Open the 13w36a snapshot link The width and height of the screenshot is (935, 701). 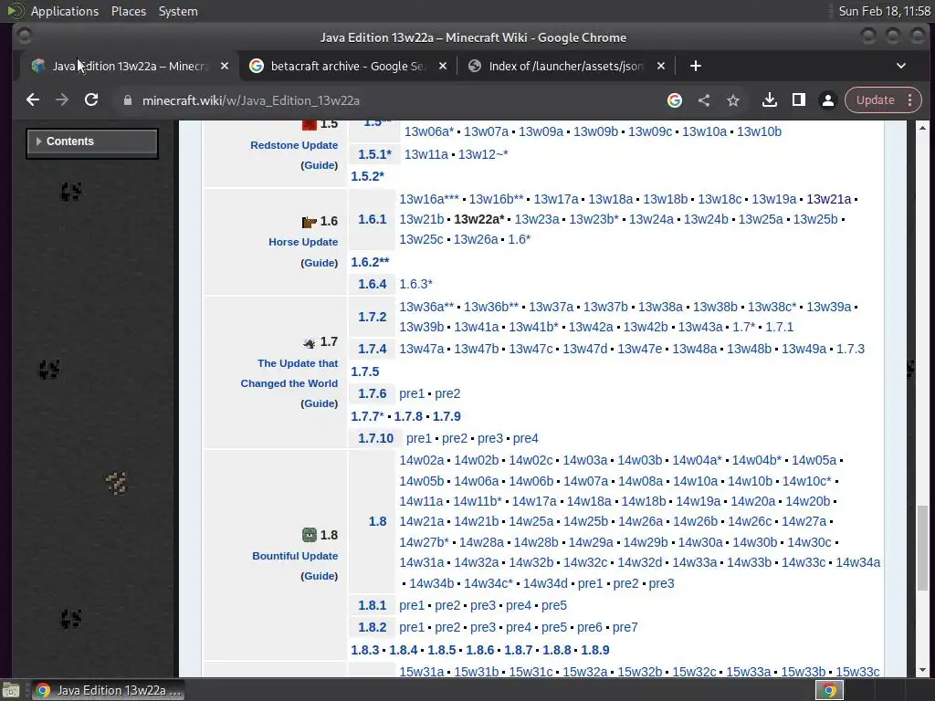point(422,307)
